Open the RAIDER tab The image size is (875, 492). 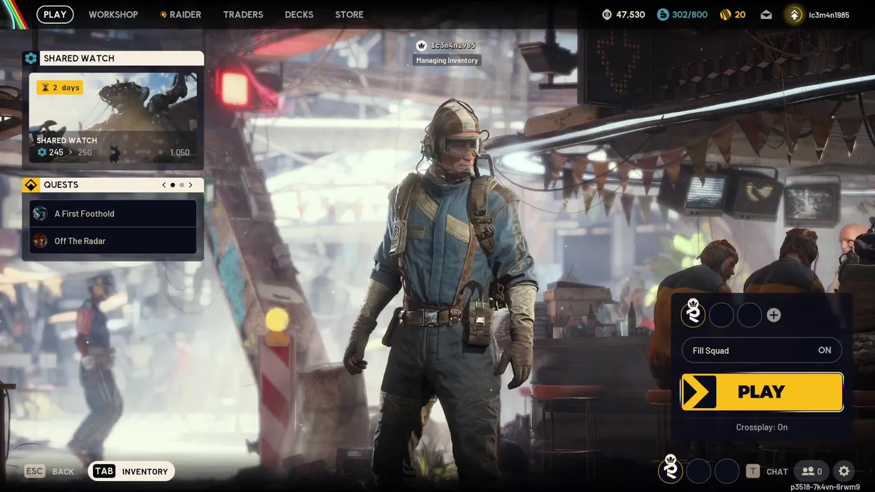[x=180, y=14]
